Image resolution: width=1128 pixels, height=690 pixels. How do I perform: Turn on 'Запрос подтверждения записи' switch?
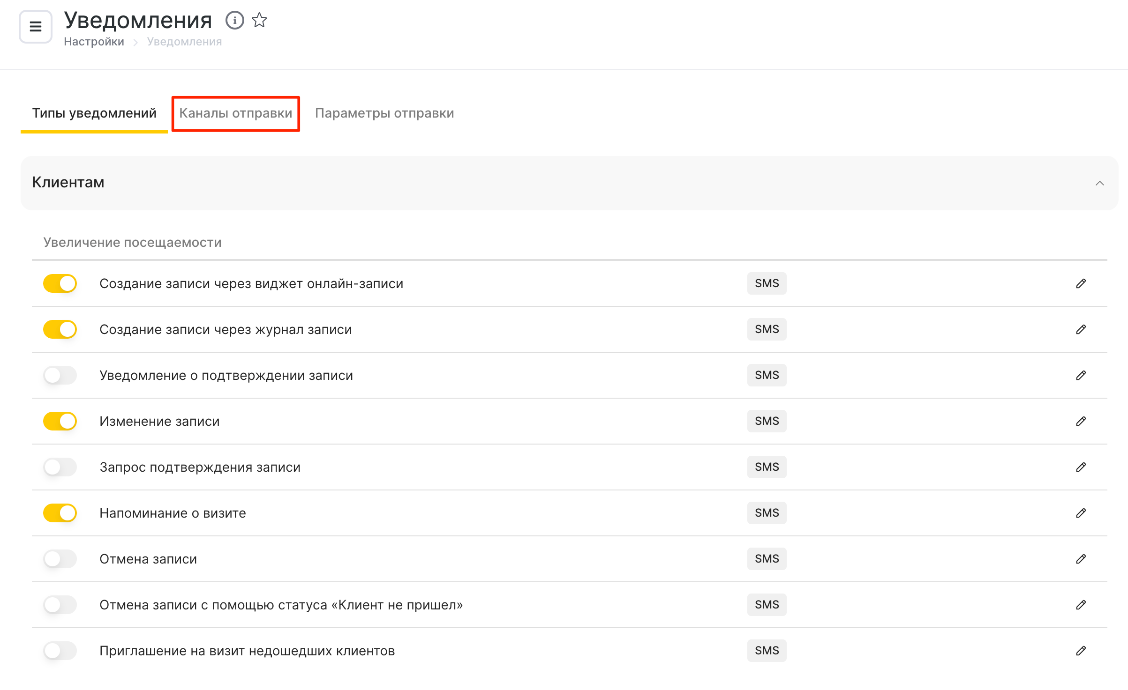click(x=60, y=467)
